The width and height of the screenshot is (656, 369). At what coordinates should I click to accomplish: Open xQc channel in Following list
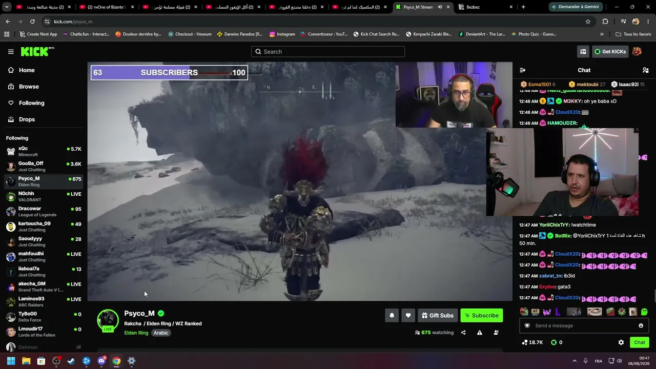[44, 151]
